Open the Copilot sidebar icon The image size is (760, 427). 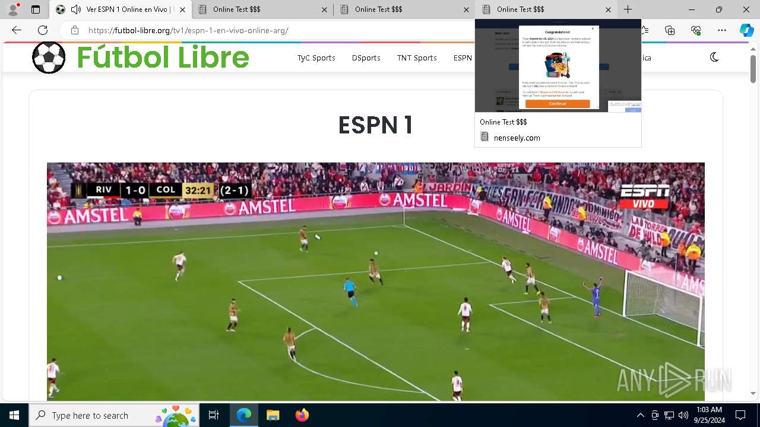tap(747, 30)
